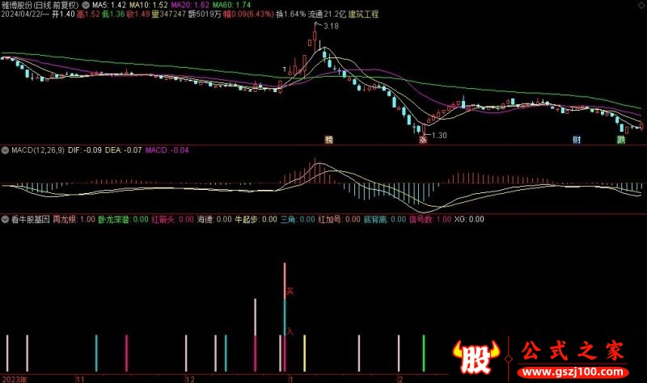Click the 入 entry signal marker
Image resolution: width=647 pixels, height=383 pixels.
click(x=290, y=331)
